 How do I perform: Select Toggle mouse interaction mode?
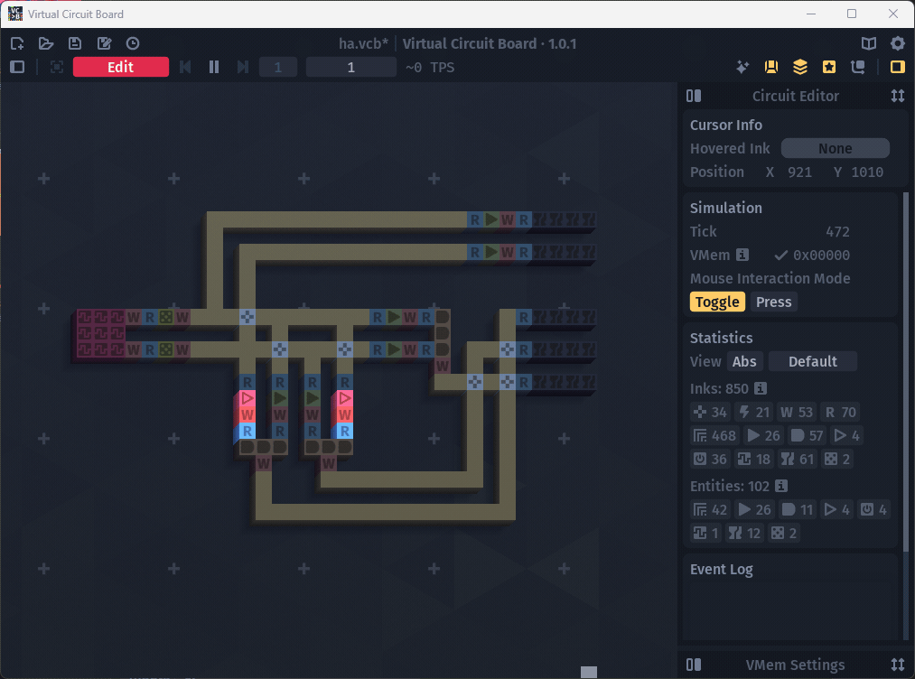pos(717,302)
